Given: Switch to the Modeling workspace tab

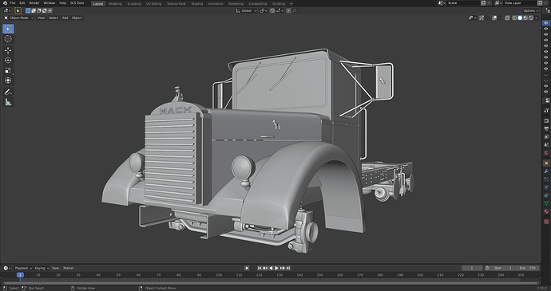Looking at the screenshot, I should point(115,3).
